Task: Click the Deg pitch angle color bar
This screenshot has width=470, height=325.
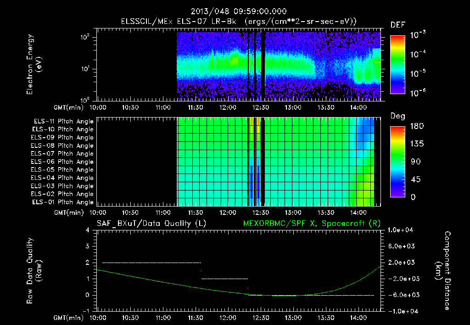Action: coord(397,162)
